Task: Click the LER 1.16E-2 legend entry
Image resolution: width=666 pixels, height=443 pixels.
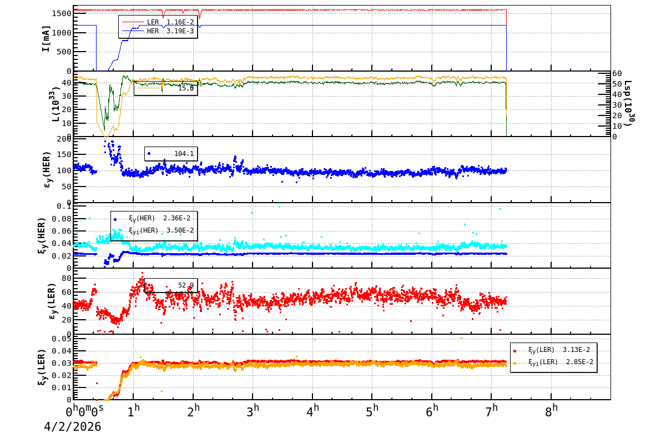Action: tap(158, 22)
